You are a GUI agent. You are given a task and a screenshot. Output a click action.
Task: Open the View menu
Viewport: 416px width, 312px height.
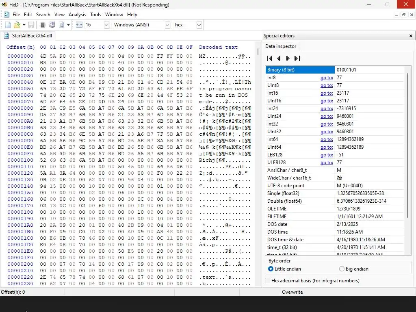[x=59, y=15]
